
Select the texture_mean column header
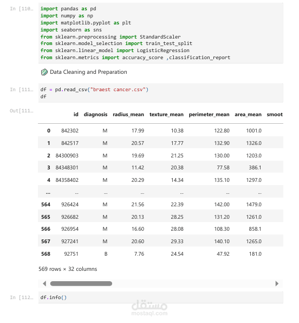[166, 115]
